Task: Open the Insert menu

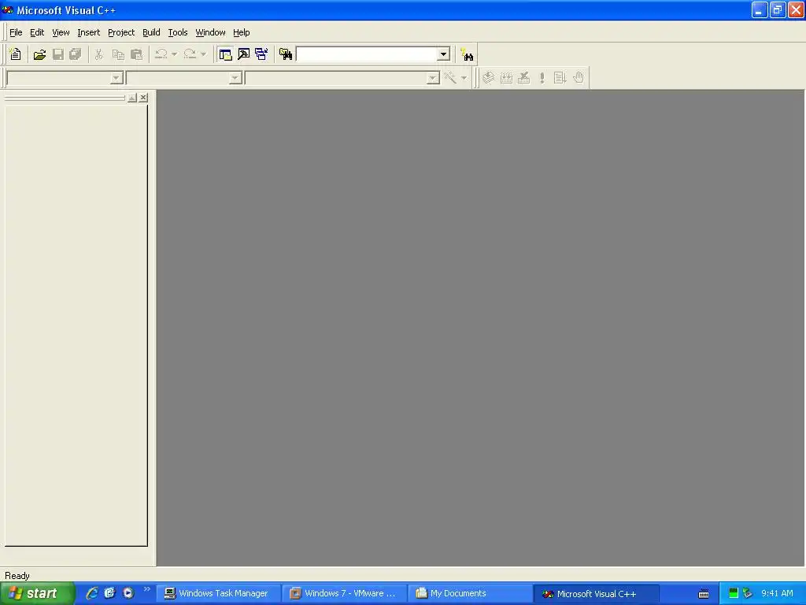Action: 88,32
